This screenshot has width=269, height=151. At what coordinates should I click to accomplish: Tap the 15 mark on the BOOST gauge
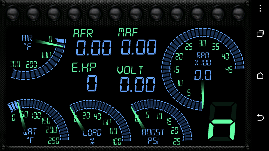(169, 121)
